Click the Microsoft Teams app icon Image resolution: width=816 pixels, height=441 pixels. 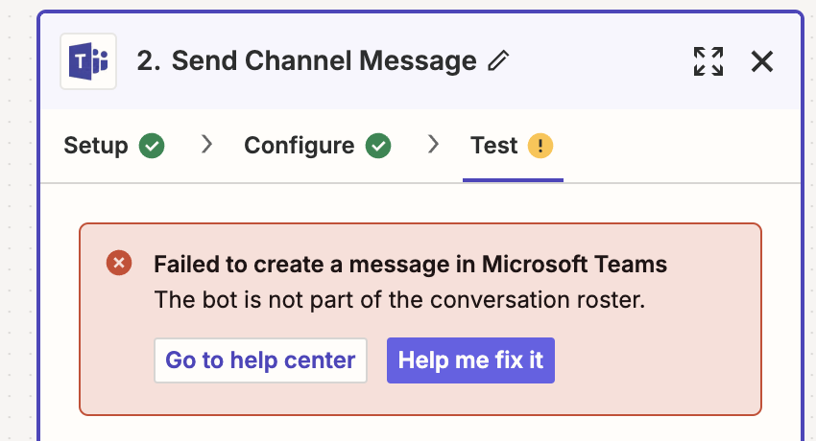(x=88, y=61)
